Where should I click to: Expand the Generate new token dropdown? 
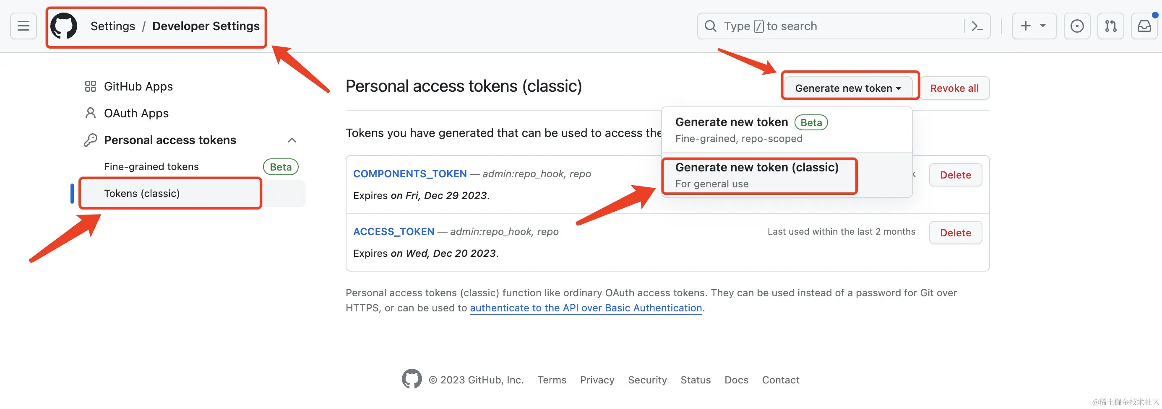[848, 88]
